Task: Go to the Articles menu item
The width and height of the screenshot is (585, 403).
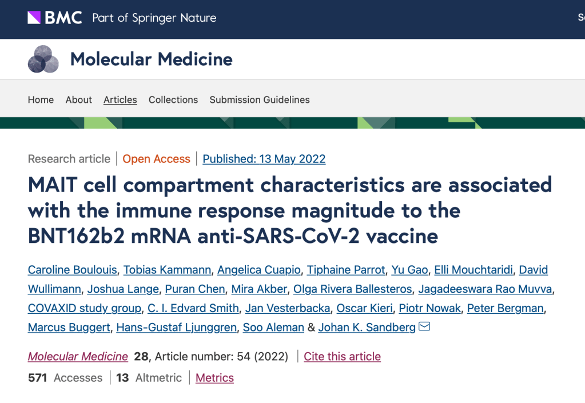Action: tap(120, 99)
